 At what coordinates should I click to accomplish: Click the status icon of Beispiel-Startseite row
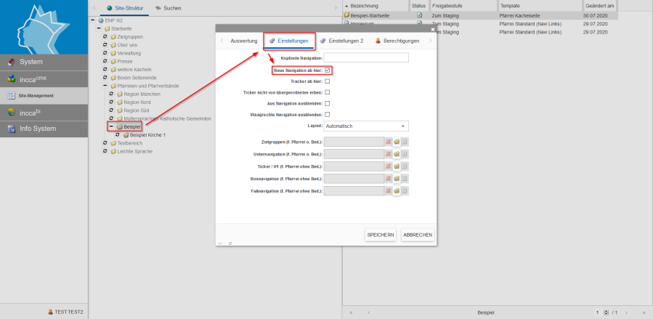419,15
